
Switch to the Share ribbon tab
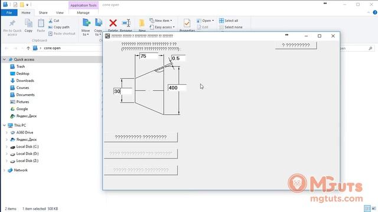tap(43, 13)
